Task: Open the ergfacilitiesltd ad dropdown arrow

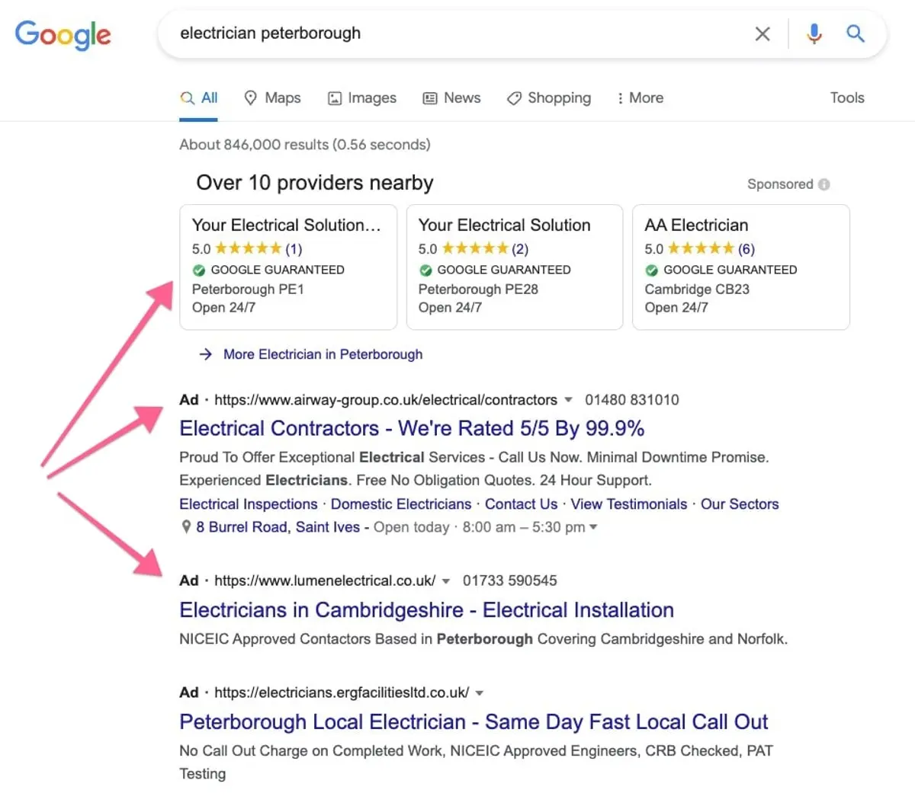Action: [479, 692]
